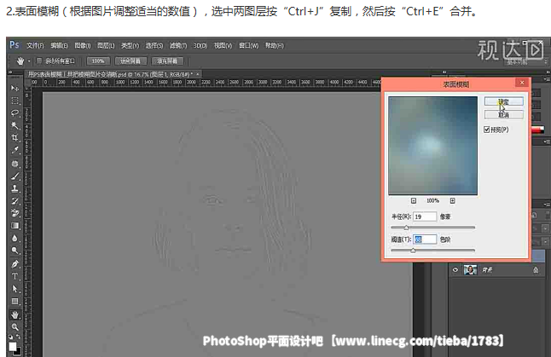Select the Lasso tool
551x357 pixels.
14,112
